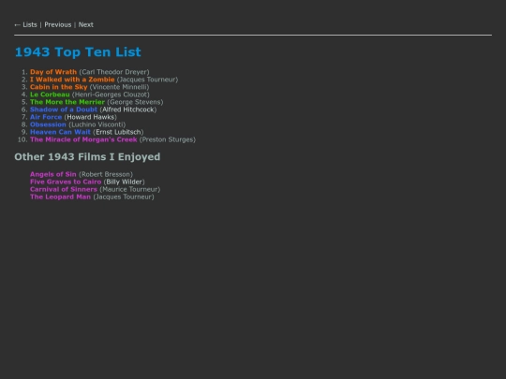Open Five Graves to Cairo link
The width and height of the screenshot is (506, 379).
coord(66,182)
